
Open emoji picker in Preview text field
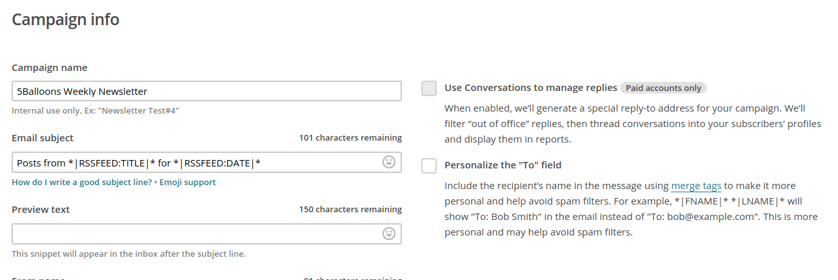click(389, 233)
